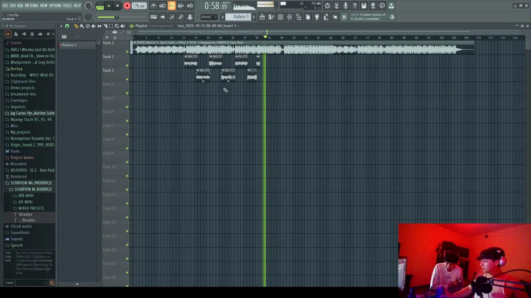531x298 pixels.
Task: Adjust the main volume knob
Action: point(88,6)
